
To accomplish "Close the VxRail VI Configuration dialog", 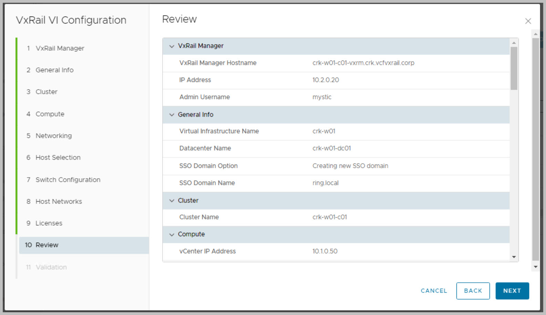I will pos(528,21).
